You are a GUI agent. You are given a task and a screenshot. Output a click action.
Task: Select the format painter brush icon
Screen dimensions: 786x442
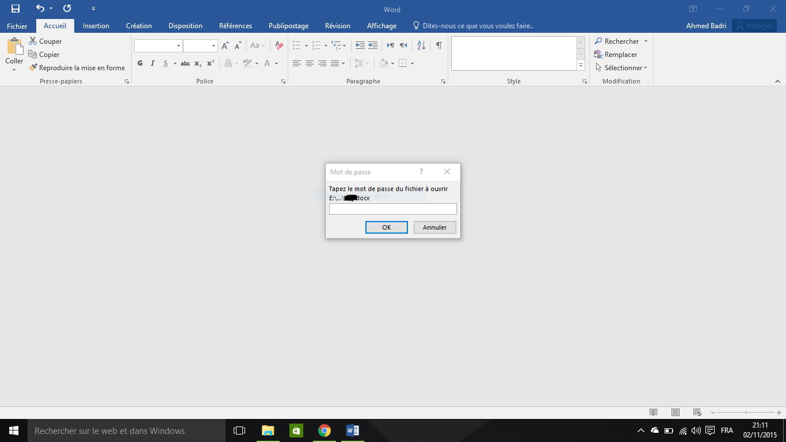[33, 68]
